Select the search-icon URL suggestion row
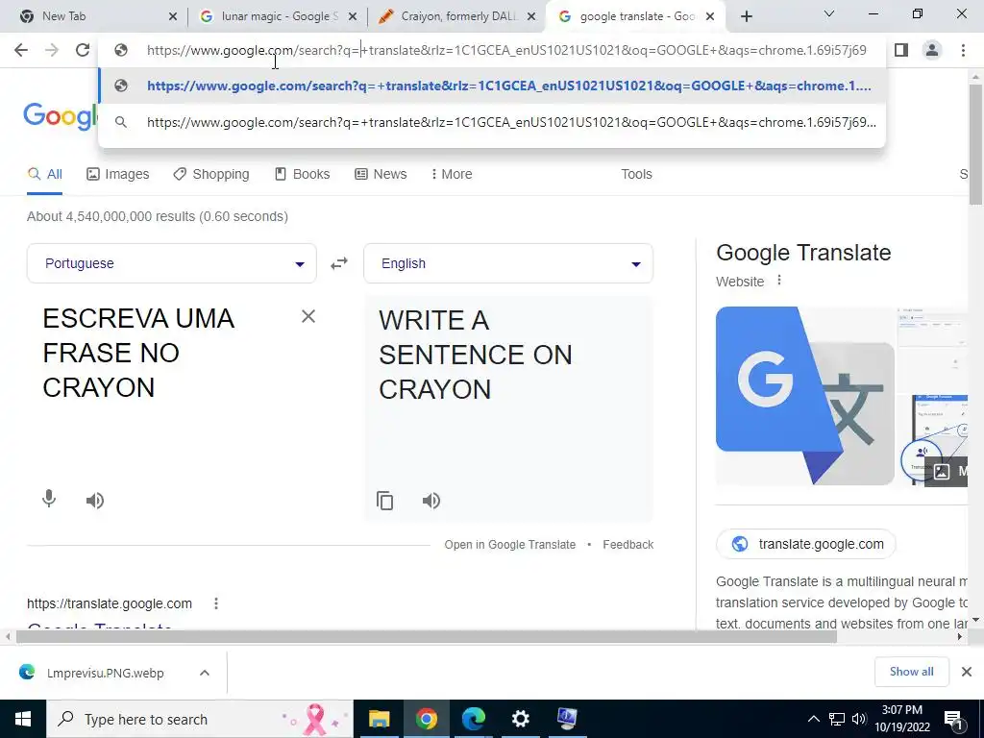984x738 pixels. coord(493,122)
